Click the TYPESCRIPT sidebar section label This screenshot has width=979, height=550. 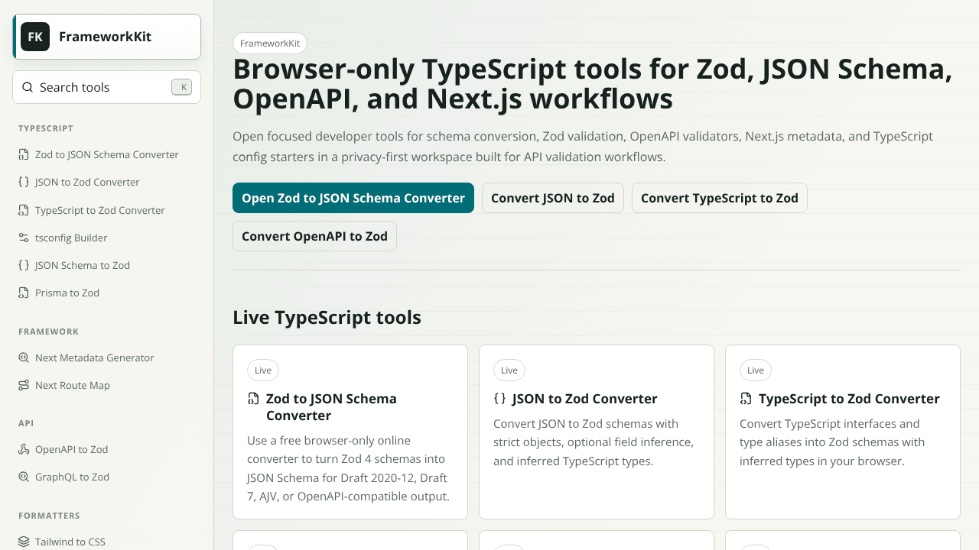point(46,128)
